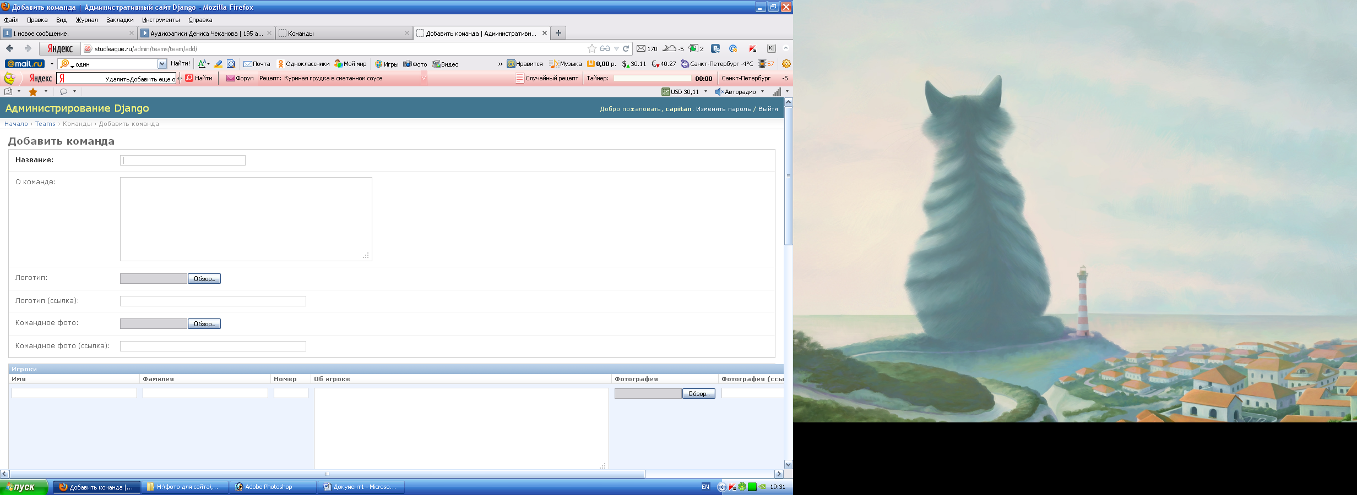Viewport: 1357px width, 495px height.
Task: Click the Обзор button for Командное фото
Action: pos(204,324)
